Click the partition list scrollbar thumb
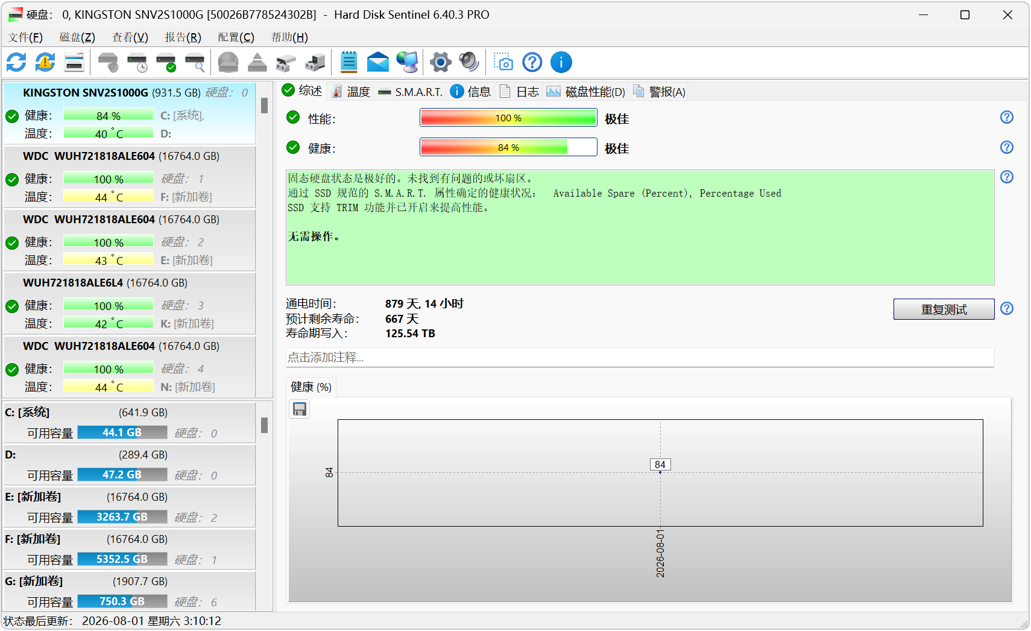1031x631 pixels. 264,425
